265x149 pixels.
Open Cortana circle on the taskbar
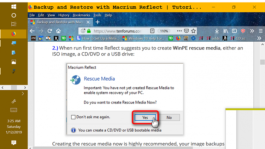pos(14,16)
